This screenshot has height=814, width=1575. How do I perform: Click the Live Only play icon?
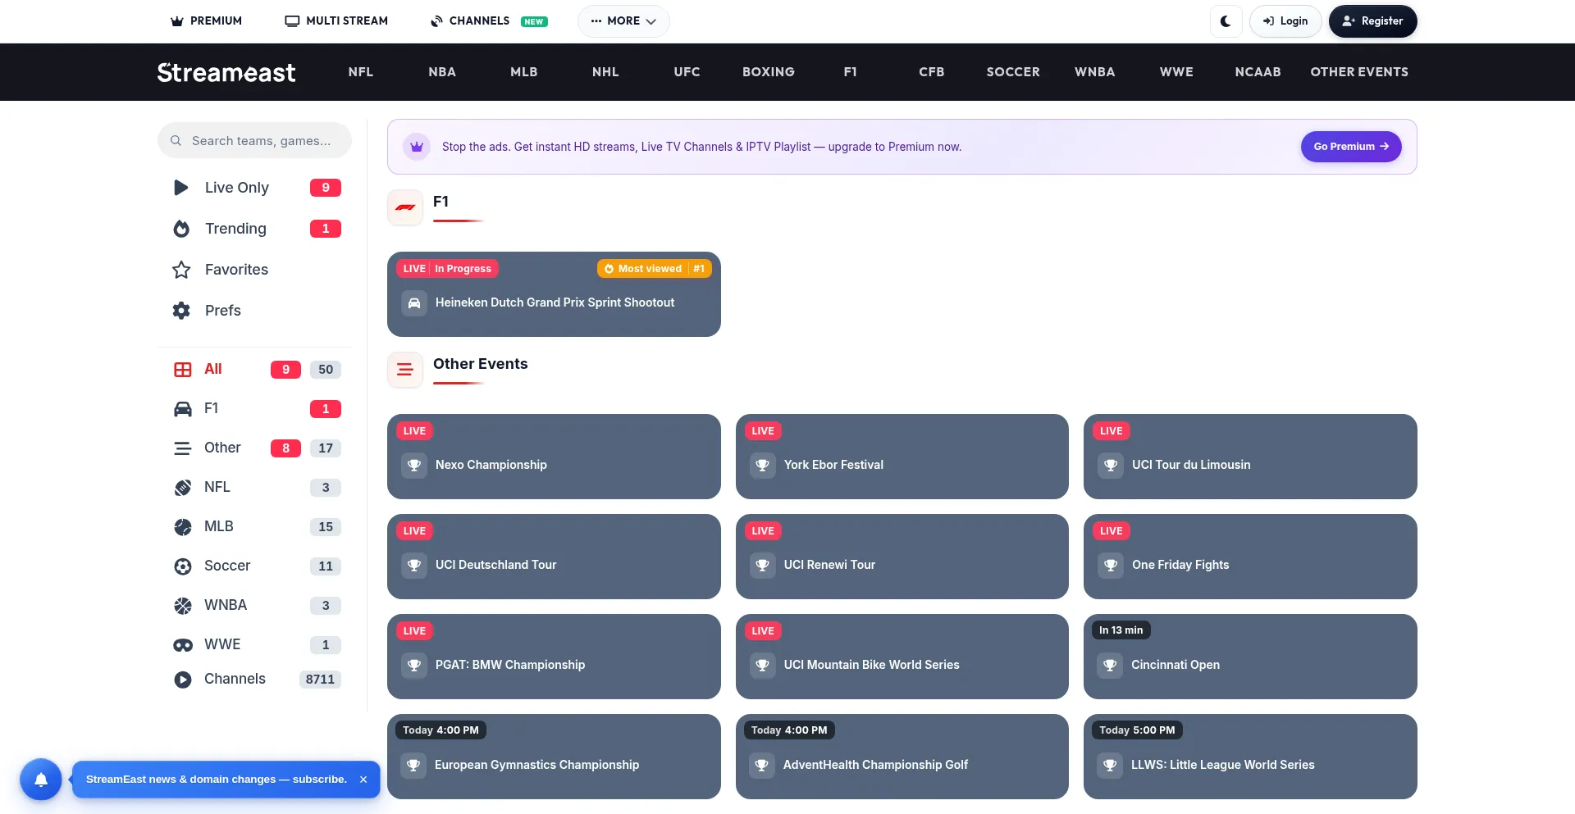[181, 188]
